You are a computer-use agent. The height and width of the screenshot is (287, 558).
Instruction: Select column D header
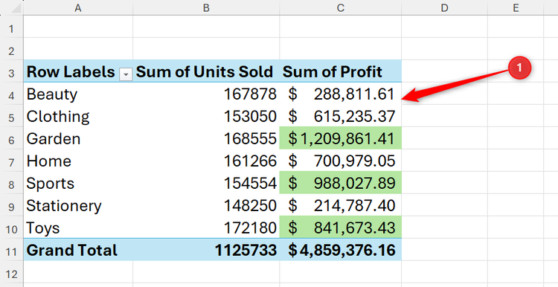click(x=444, y=7)
